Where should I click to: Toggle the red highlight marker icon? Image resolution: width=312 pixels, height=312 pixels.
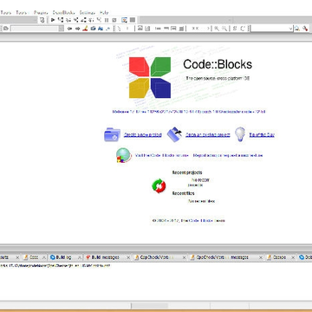(85, 29)
